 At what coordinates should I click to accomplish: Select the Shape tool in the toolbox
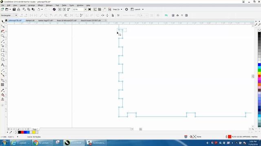2,26
